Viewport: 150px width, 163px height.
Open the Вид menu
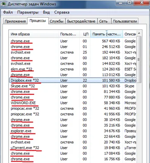(46, 12)
